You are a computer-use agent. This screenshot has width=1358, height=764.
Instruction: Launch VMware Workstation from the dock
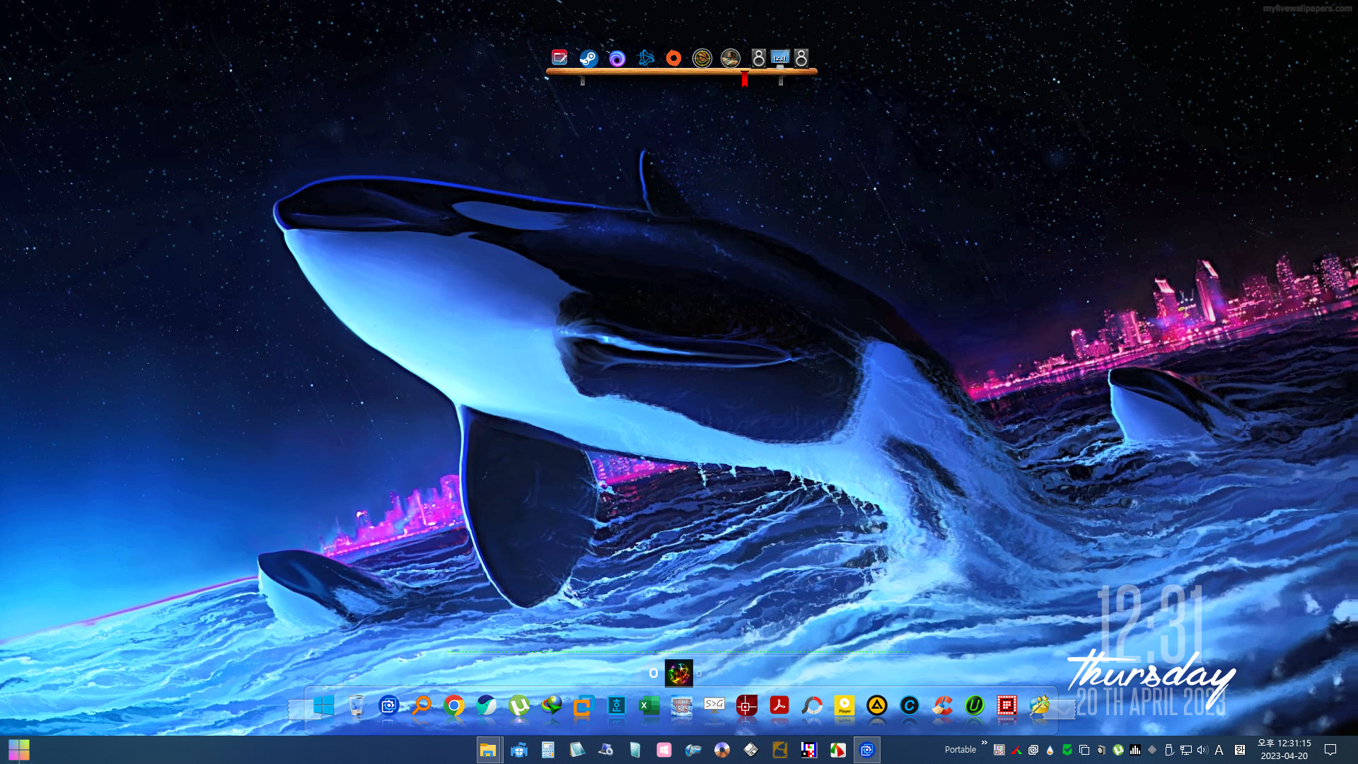[x=583, y=705]
